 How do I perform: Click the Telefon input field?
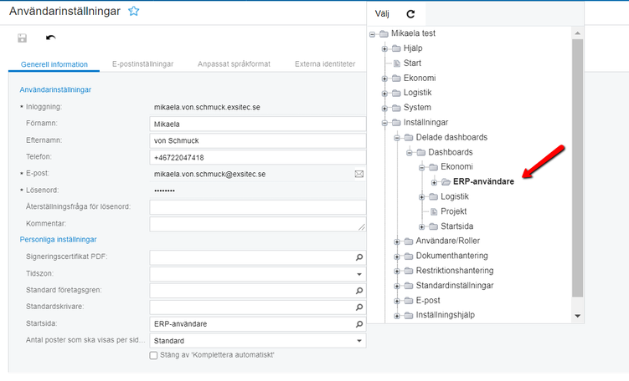pos(258,157)
